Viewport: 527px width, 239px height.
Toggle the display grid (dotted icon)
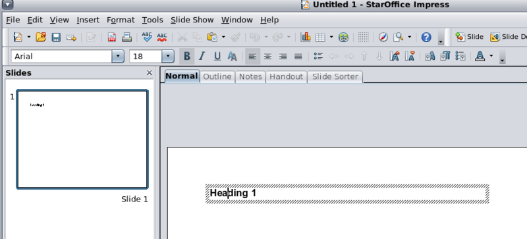[x=364, y=38]
